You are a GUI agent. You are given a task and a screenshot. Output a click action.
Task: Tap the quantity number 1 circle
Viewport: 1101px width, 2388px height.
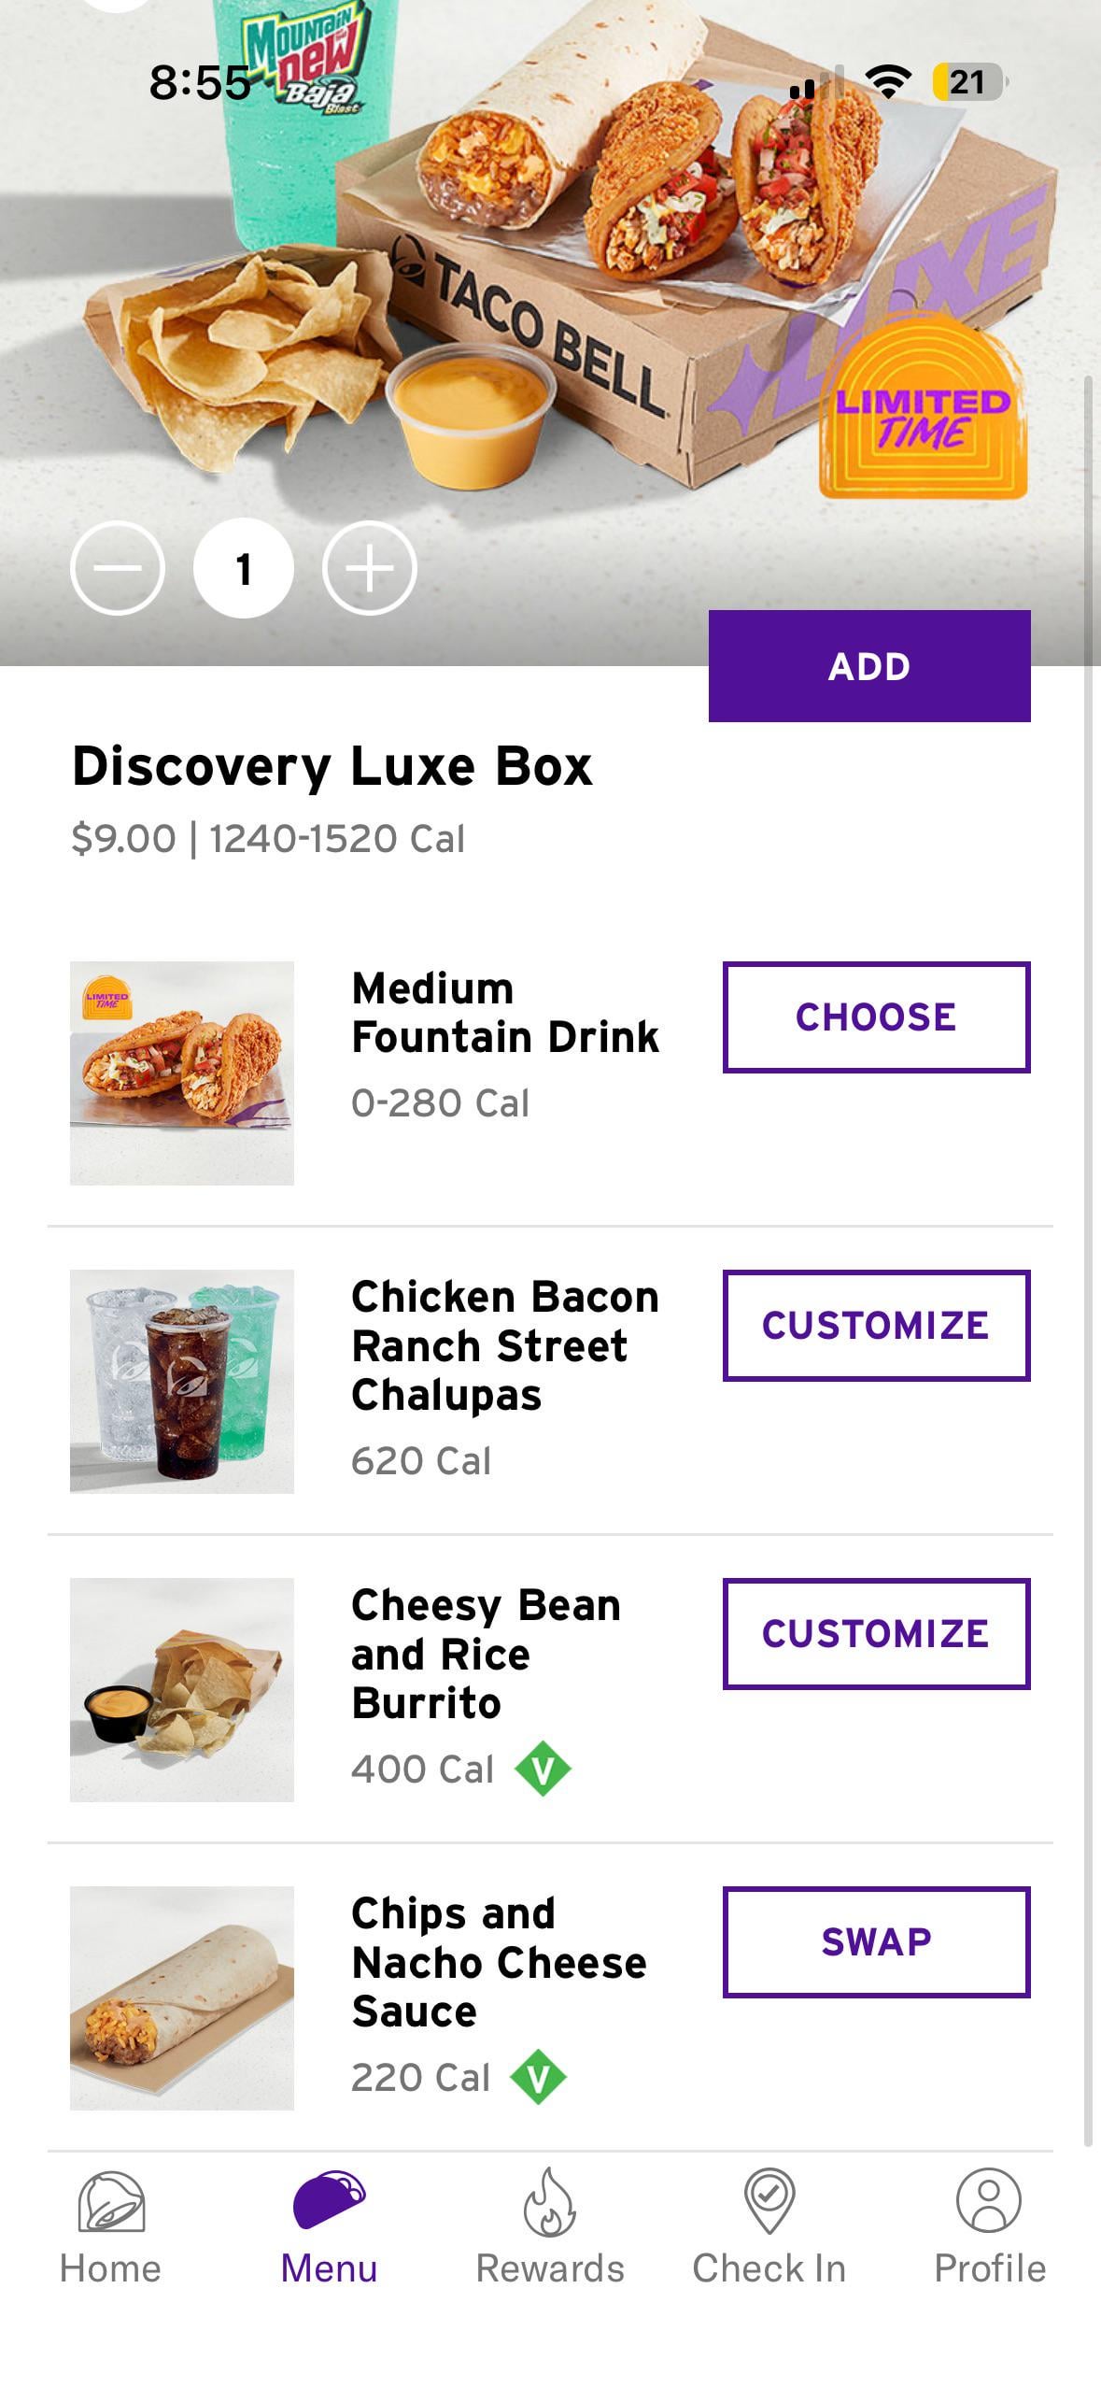pos(244,568)
